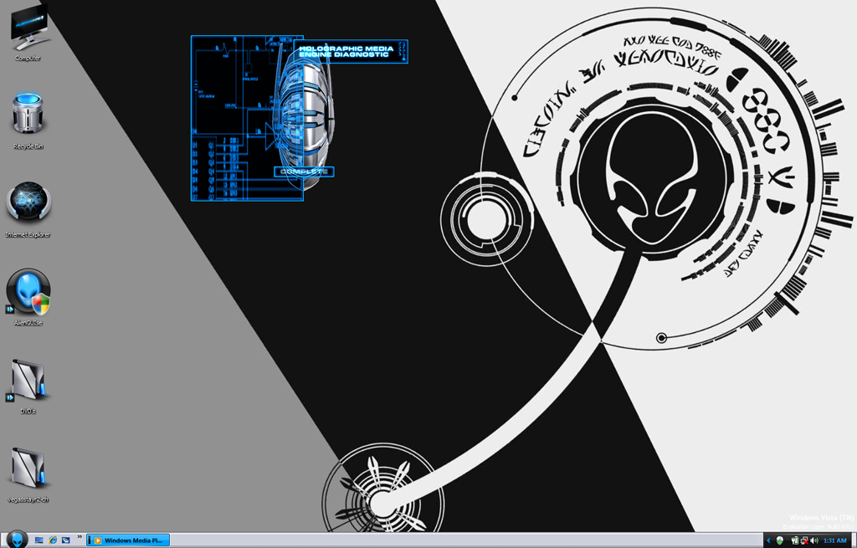Image resolution: width=857 pixels, height=548 pixels.
Task: Open the alien head Start menu
Action: pyautogui.click(x=17, y=540)
